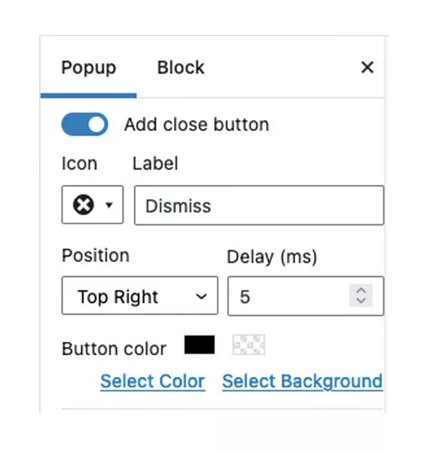Increase delay with stepper up arrow
Image resolution: width=432 pixels, height=452 pixels.
coord(361,290)
